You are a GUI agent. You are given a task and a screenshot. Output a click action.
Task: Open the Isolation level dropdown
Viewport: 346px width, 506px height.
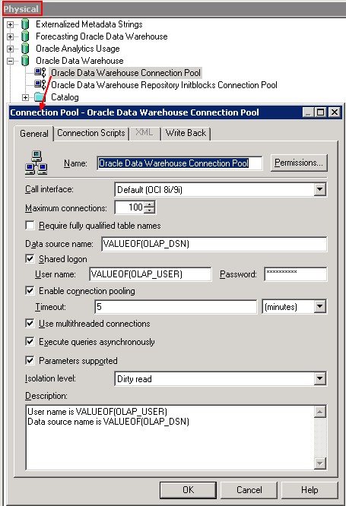click(x=319, y=378)
